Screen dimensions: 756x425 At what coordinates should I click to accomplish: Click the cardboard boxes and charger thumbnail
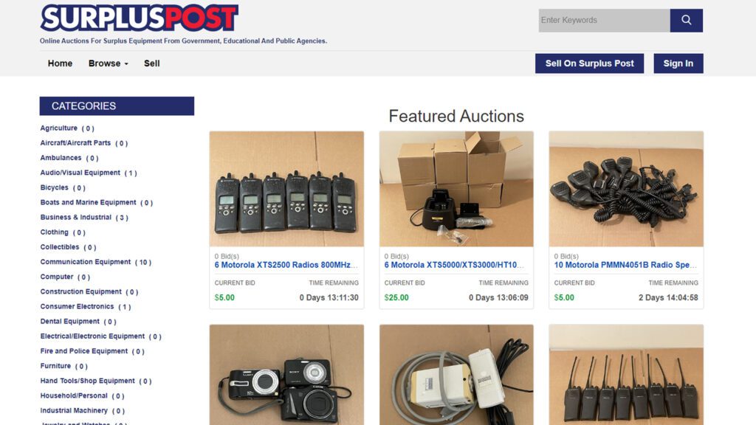[456, 189]
